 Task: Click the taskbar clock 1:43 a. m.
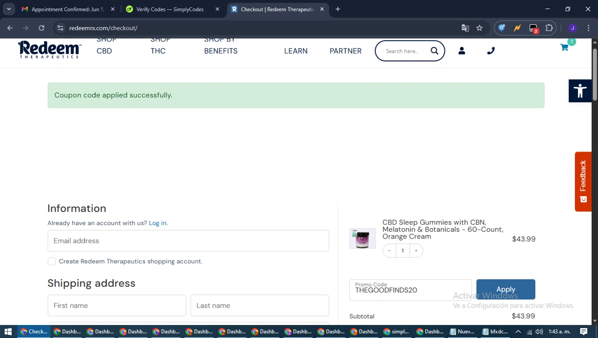click(x=559, y=332)
